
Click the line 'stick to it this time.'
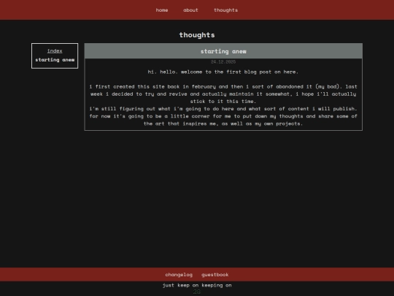tap(223, 101)
